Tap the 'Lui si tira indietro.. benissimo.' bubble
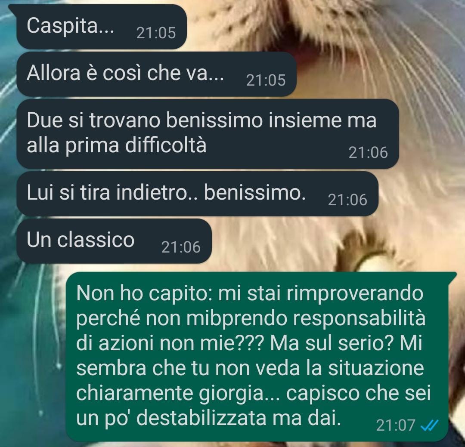The width and height of the screenshot is (465, 447). [197, 194]
